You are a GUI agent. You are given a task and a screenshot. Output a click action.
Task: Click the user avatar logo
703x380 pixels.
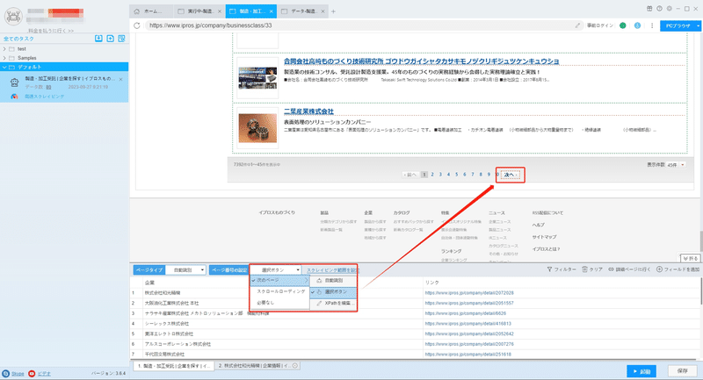[13, 16]
